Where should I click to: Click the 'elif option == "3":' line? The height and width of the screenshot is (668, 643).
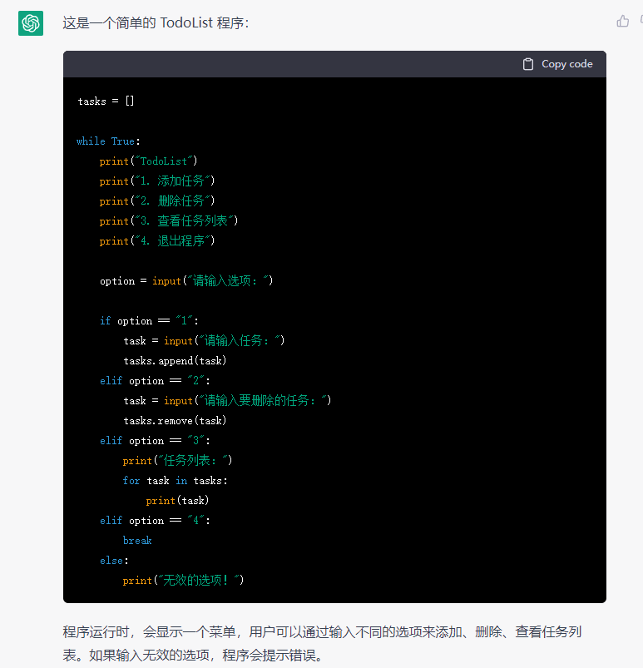coord(155,441)
